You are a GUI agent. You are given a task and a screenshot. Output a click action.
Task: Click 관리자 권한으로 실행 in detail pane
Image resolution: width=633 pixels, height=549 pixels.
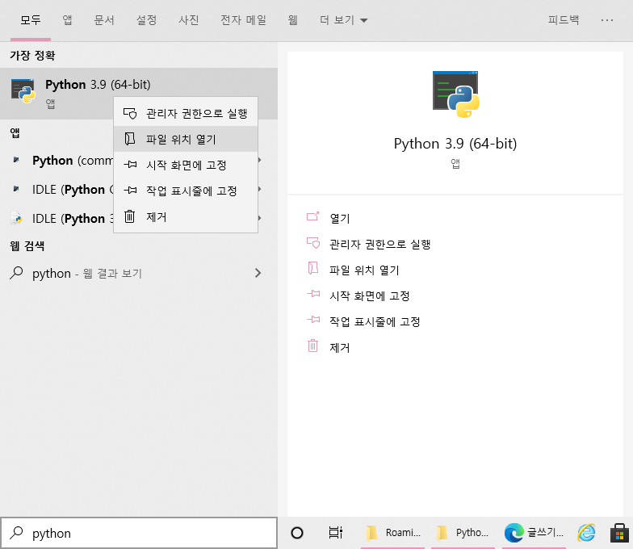click(x=379, y=244)
